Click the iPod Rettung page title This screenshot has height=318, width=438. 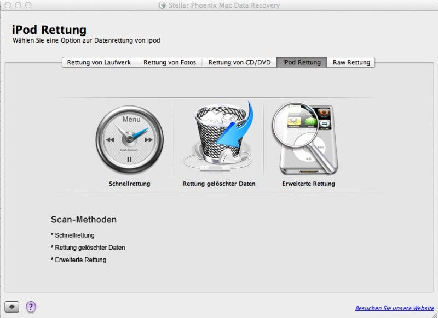(49, 30)
